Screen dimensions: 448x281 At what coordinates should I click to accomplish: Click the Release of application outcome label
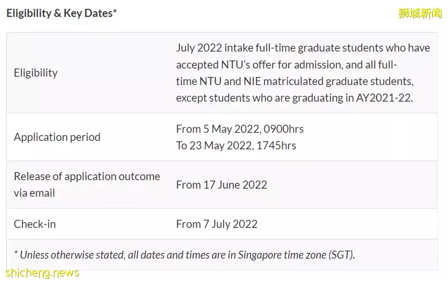[87, 176]
